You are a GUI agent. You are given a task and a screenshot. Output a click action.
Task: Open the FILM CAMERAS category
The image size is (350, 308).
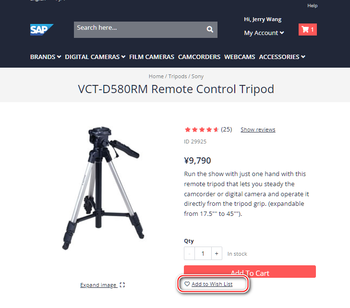coord(152,57)
